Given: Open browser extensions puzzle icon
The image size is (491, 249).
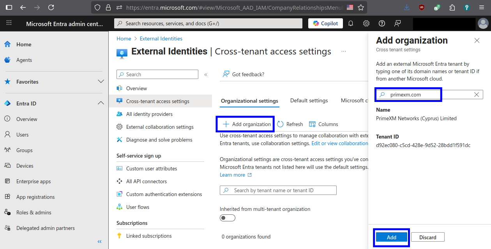Looking at the screenshot, I should click(x=452, y=7).
